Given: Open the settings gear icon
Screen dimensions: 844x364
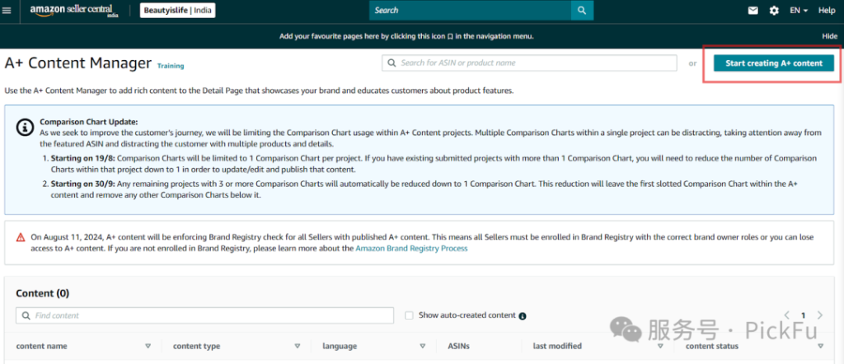Looking at the screenshot, I should click(774, 11).
